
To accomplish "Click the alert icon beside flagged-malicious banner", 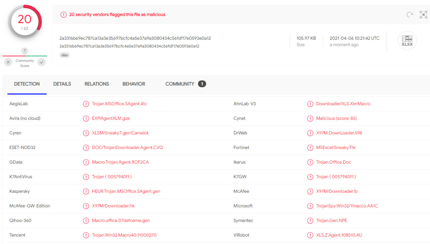I will tap(63, 15).
